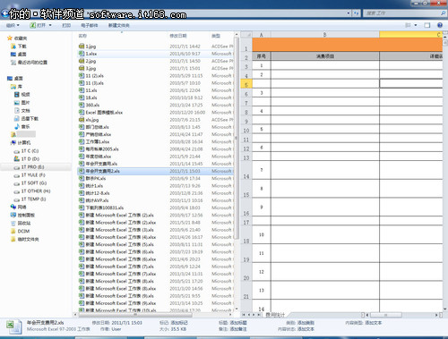The width and height of the screenshot is (448, 339).
Task: Open the 临时文件夹 folder in navigation pane
Action: click(25, 239)
